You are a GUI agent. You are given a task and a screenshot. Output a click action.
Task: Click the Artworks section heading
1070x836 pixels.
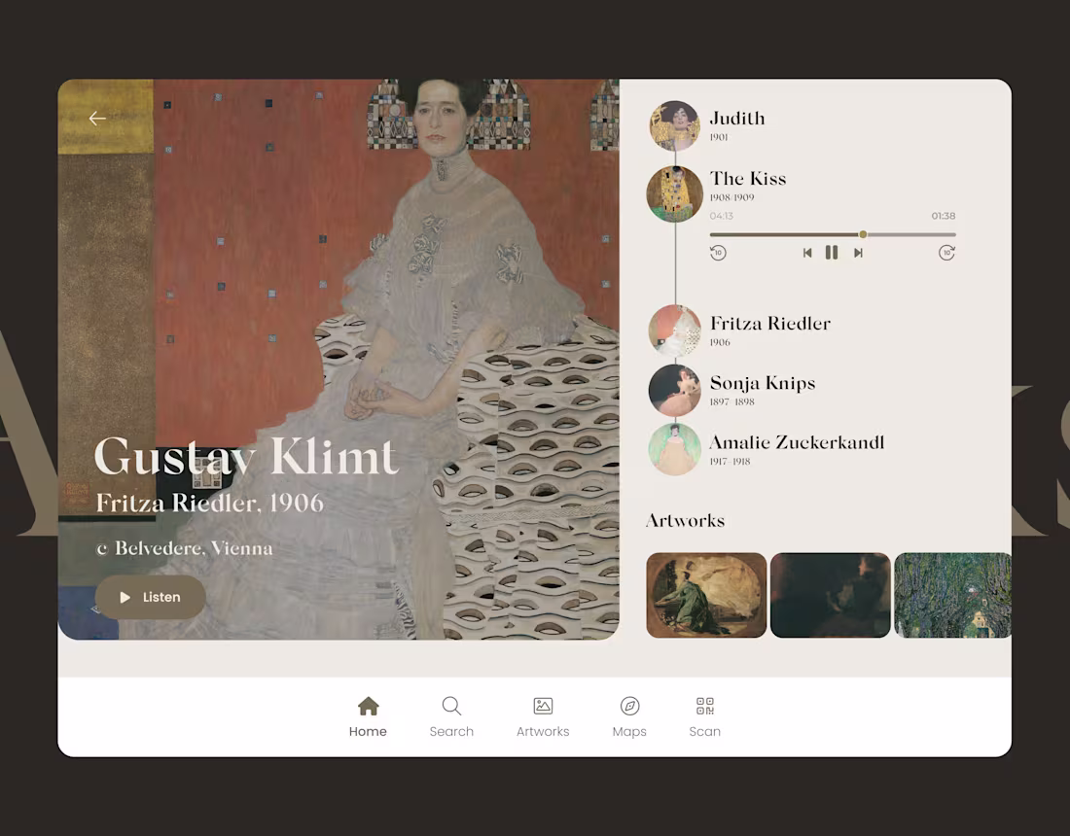(x=685, y=521)
